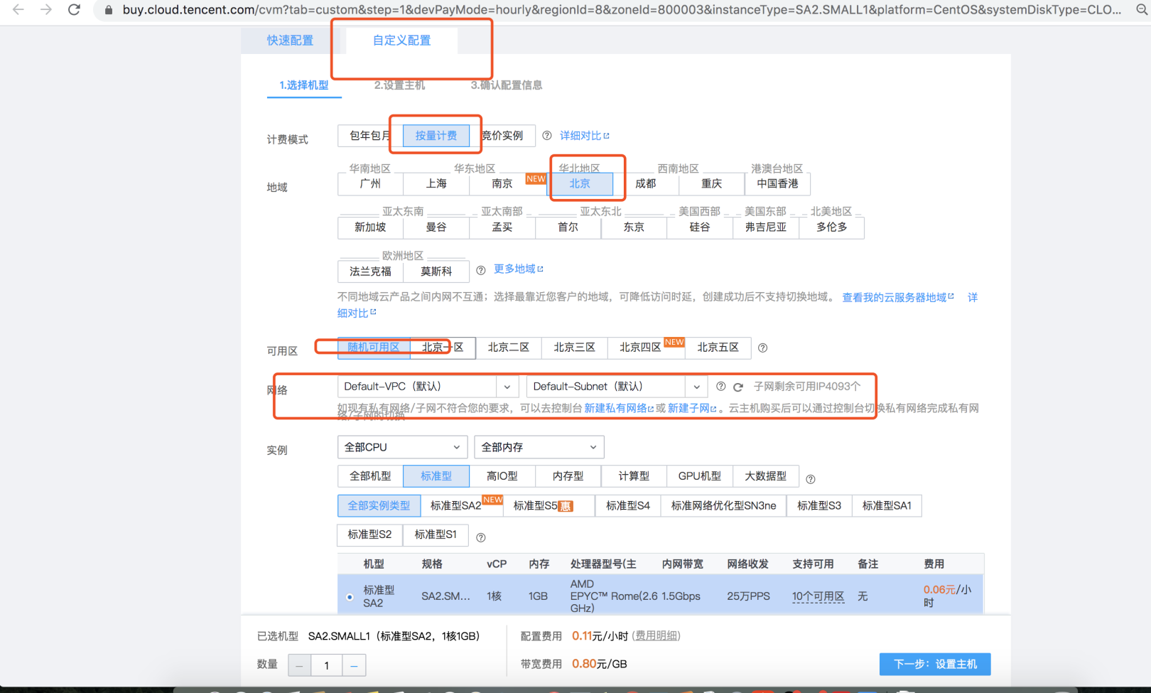Image resolution: width=1151 pixels, height=693 pixels.
Task: Expand the 全部CPU filter dropdown
Action: pyautogui.click(x=402, y=447)
